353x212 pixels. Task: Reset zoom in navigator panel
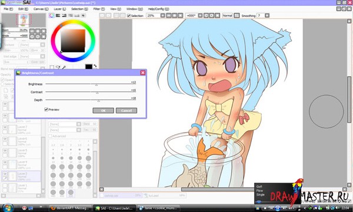tap(44, 31)
